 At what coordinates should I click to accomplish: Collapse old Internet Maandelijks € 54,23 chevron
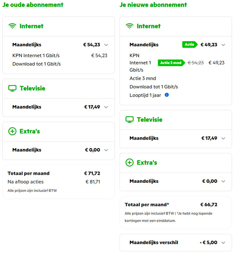tap(106, 45)
